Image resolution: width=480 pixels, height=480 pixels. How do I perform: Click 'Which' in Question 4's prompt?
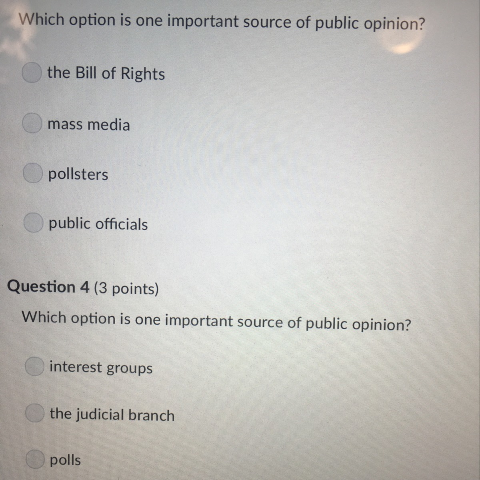44,317
